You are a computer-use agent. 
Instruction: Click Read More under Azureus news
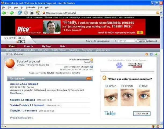[x=17, y=93]
